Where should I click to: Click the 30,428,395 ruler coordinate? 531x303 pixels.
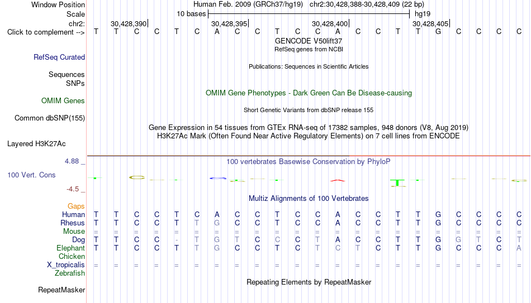[229, 23]
